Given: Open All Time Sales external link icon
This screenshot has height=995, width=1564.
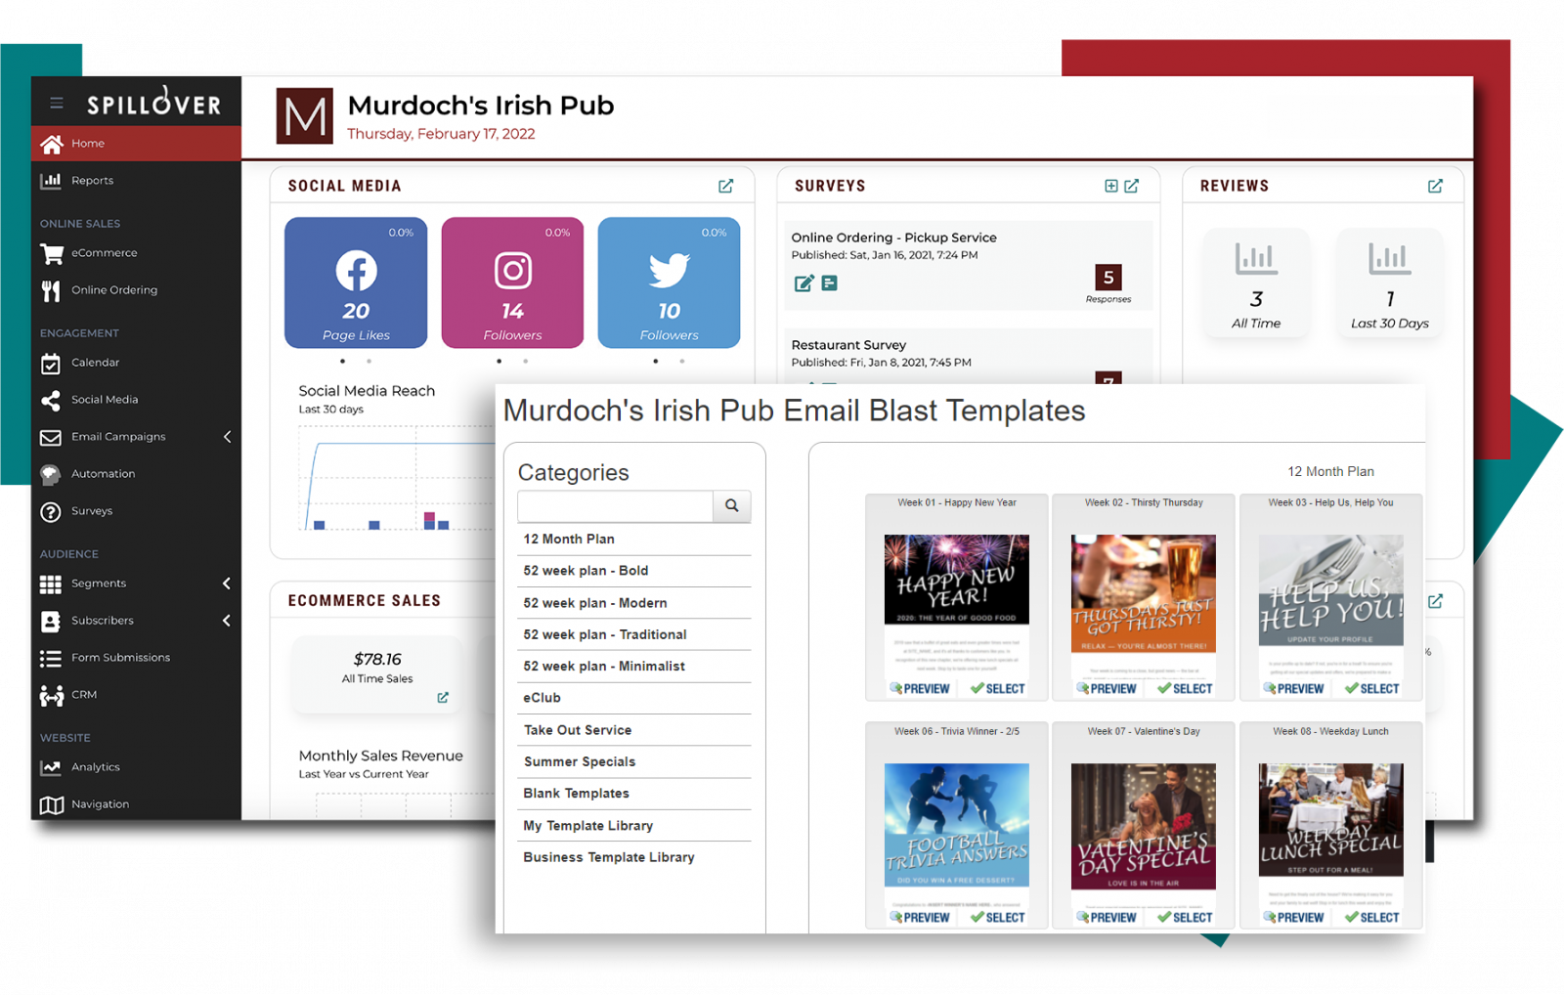Looking at the screenshot, I should [443, 697].
